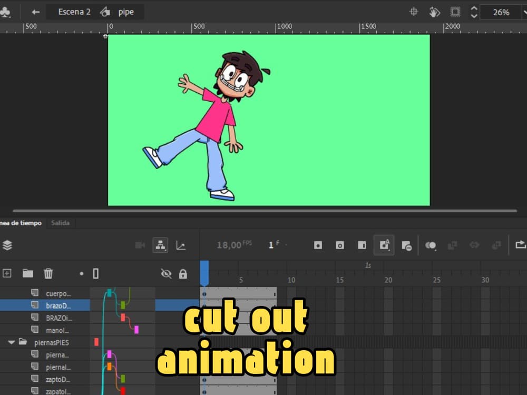Click the 26% zoom field
Image resolution: width=527 pixels, height=395 pixels.
pos(501,13)
